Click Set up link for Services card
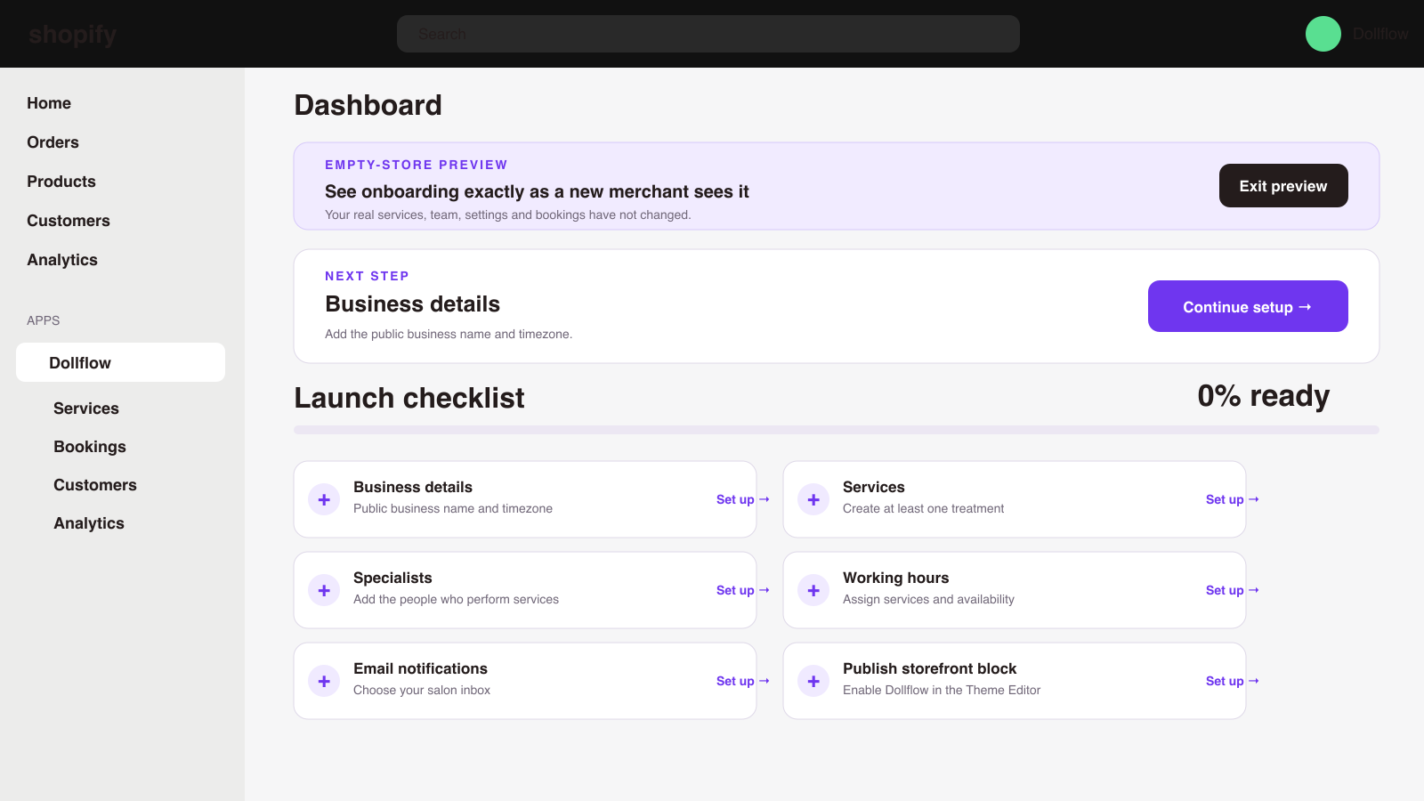The image size is (1424, 801). point(1232,499)
